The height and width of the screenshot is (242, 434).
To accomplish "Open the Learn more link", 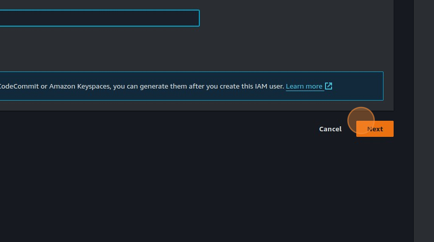I will (304, 87).
